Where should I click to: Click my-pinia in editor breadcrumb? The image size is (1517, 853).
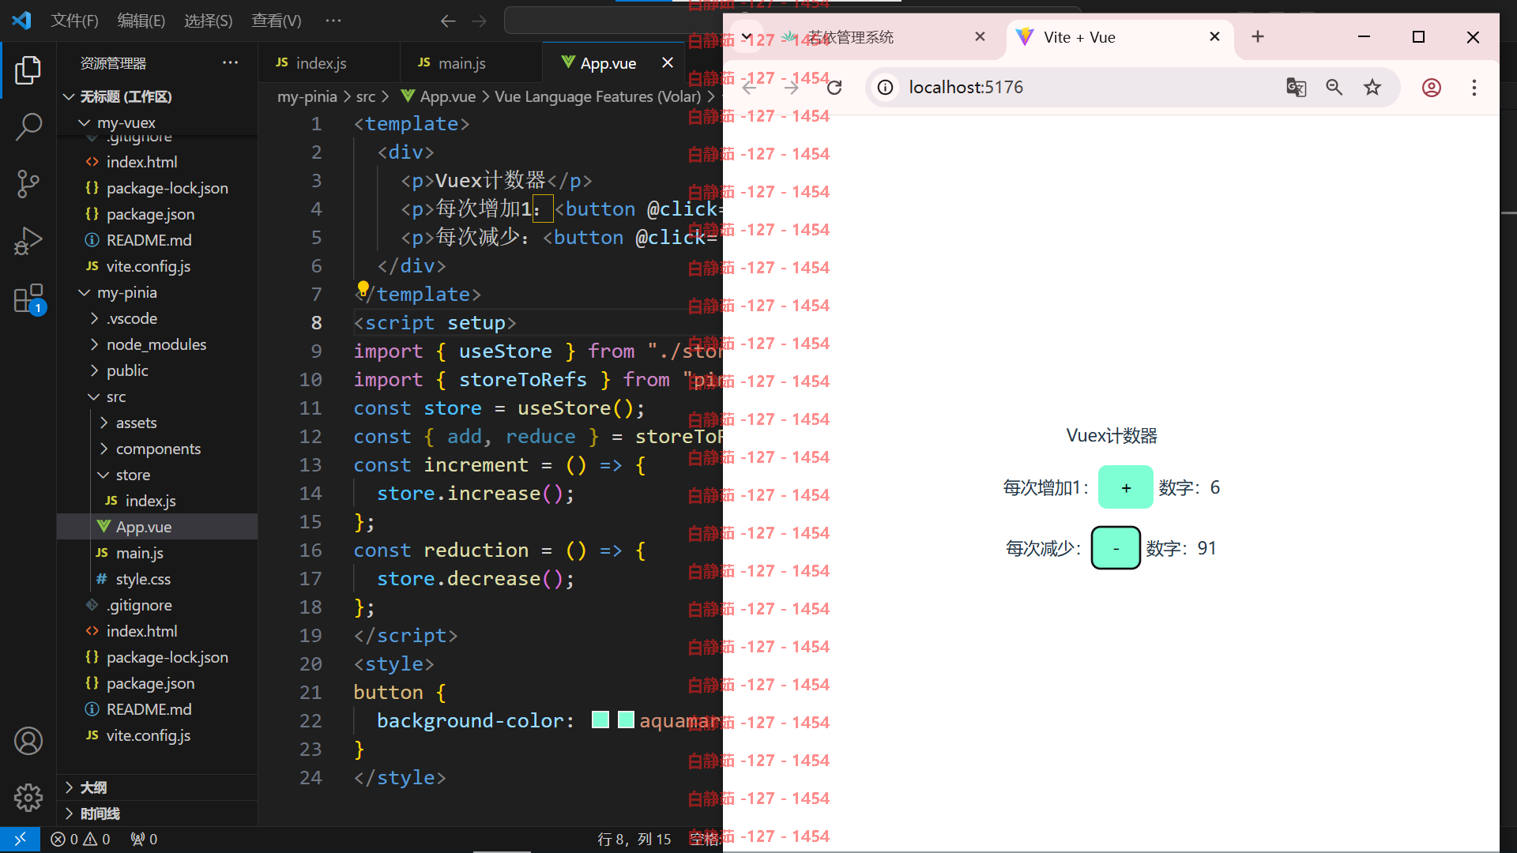pyautogui.click(x=307, y=96)
